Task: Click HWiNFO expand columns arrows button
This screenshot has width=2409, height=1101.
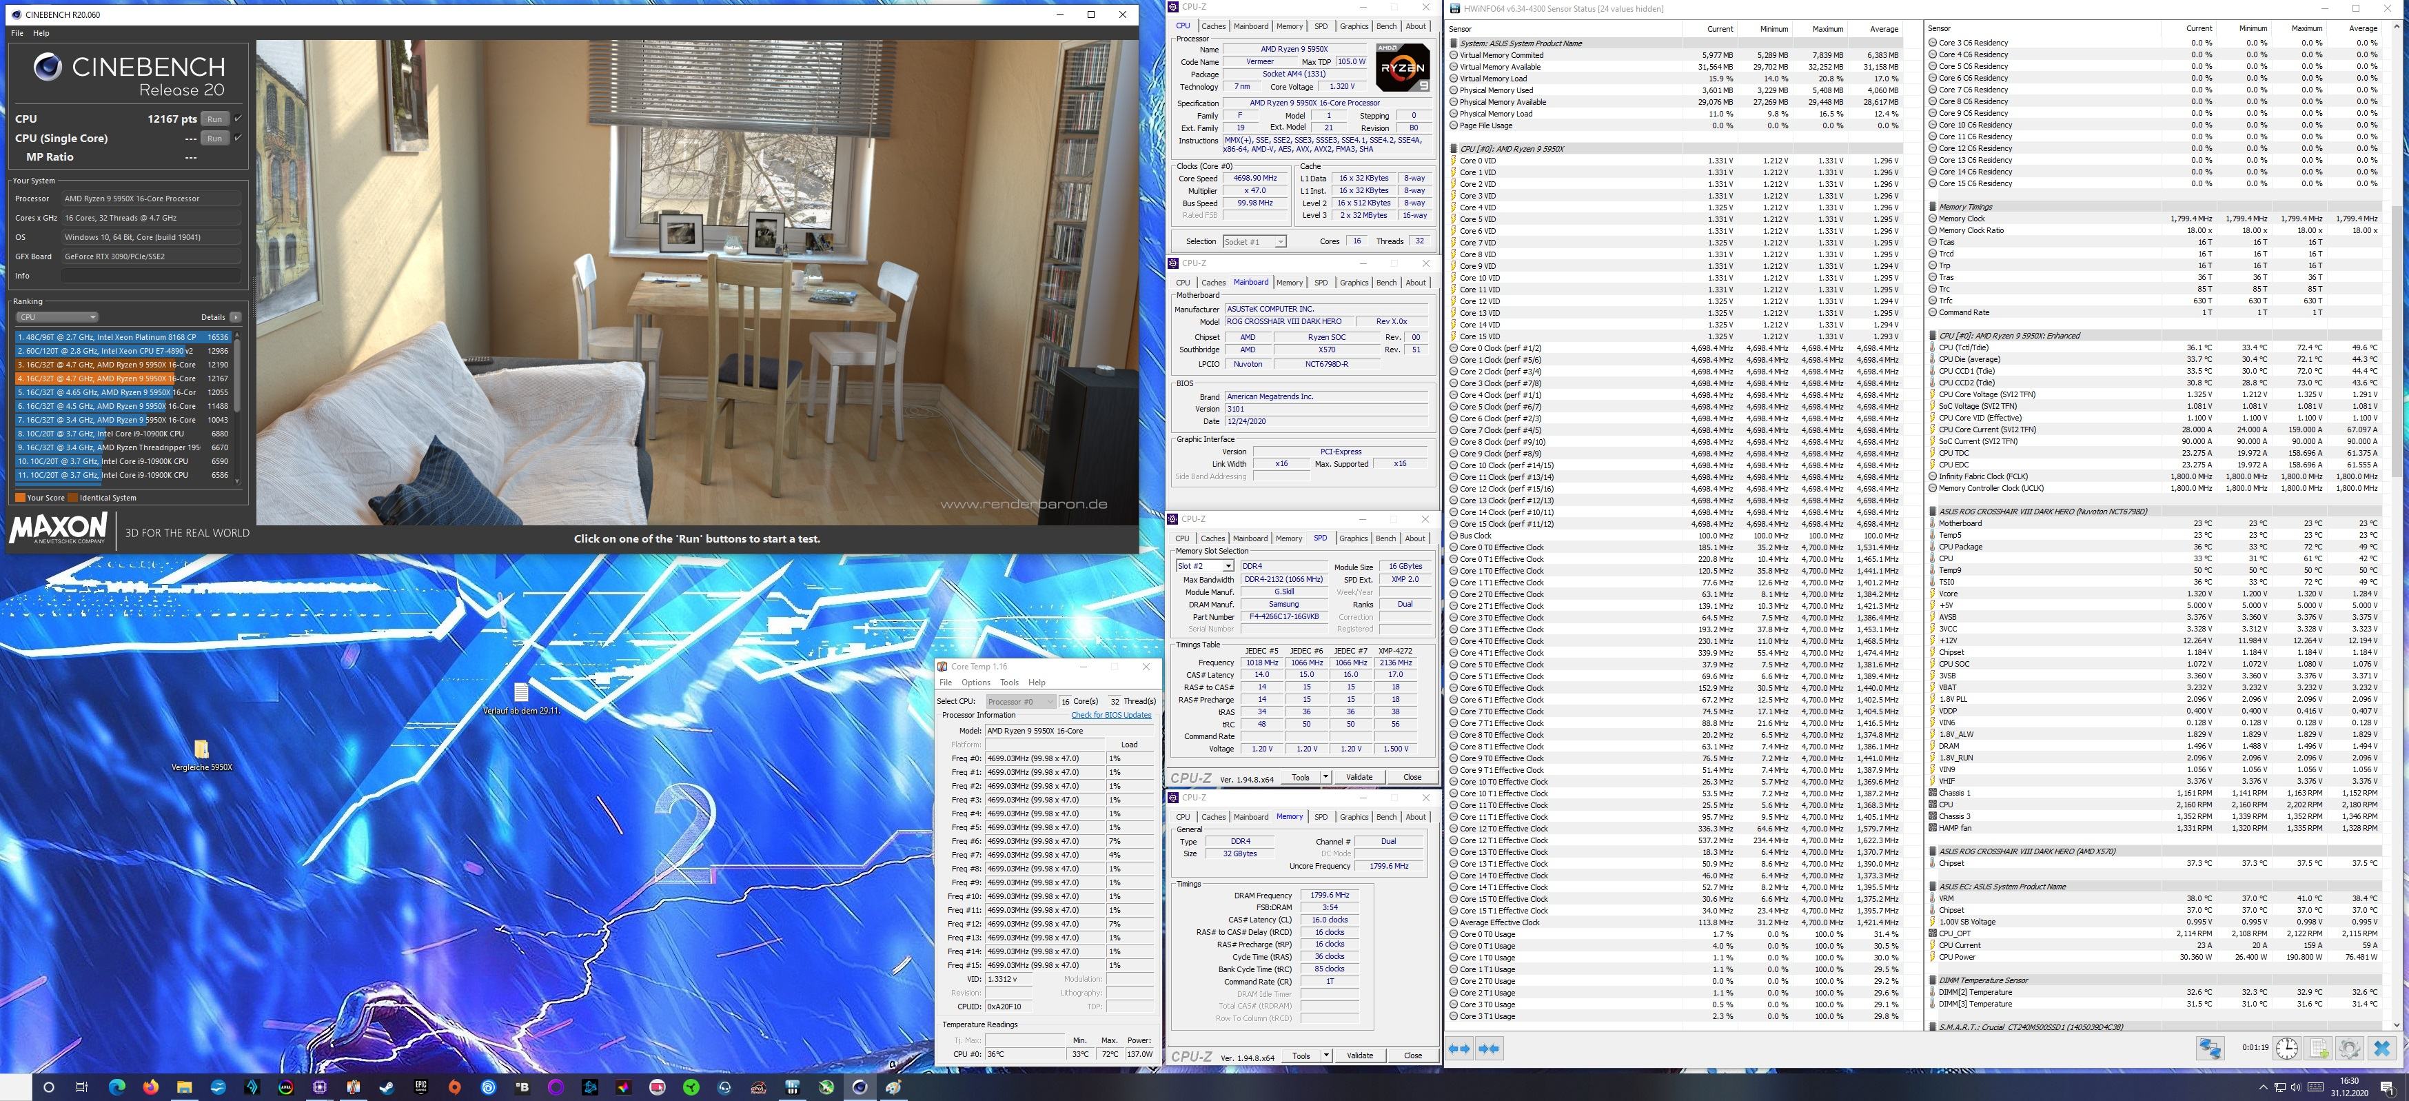Action: (1459, 1049)
